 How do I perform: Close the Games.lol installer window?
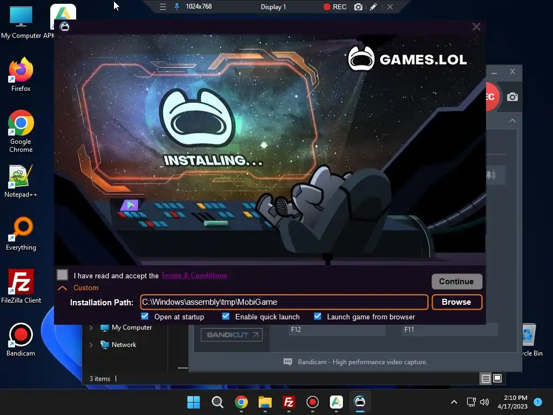476,27
